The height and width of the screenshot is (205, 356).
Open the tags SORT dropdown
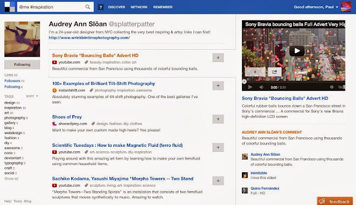point(32,96)
